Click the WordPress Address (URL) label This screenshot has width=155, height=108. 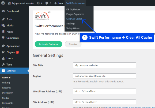coord(47,91)
